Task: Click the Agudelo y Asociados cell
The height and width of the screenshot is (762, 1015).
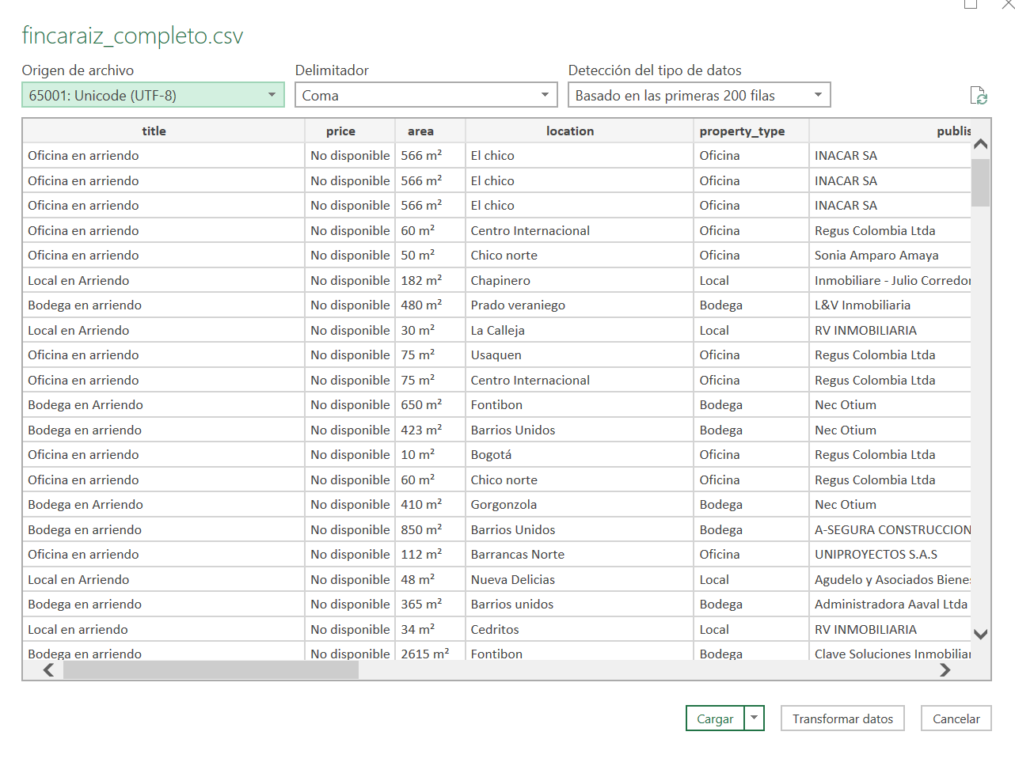Action: pos(890,579)
